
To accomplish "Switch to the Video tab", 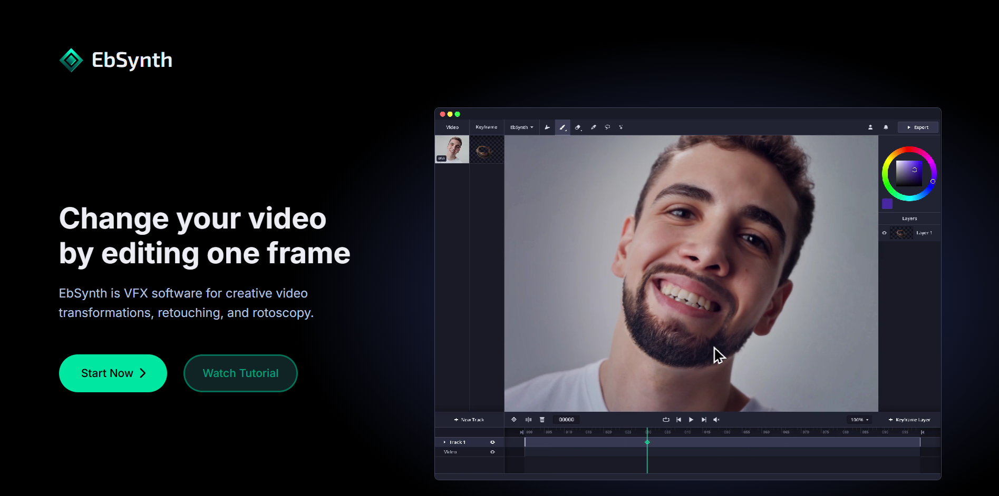I will click(452, 127).
